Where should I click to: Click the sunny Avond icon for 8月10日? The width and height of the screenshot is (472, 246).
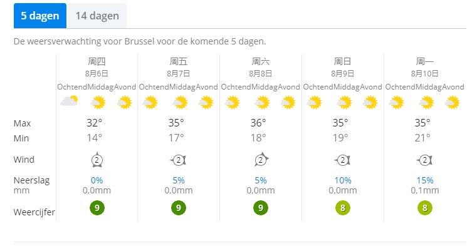(452, 102)
